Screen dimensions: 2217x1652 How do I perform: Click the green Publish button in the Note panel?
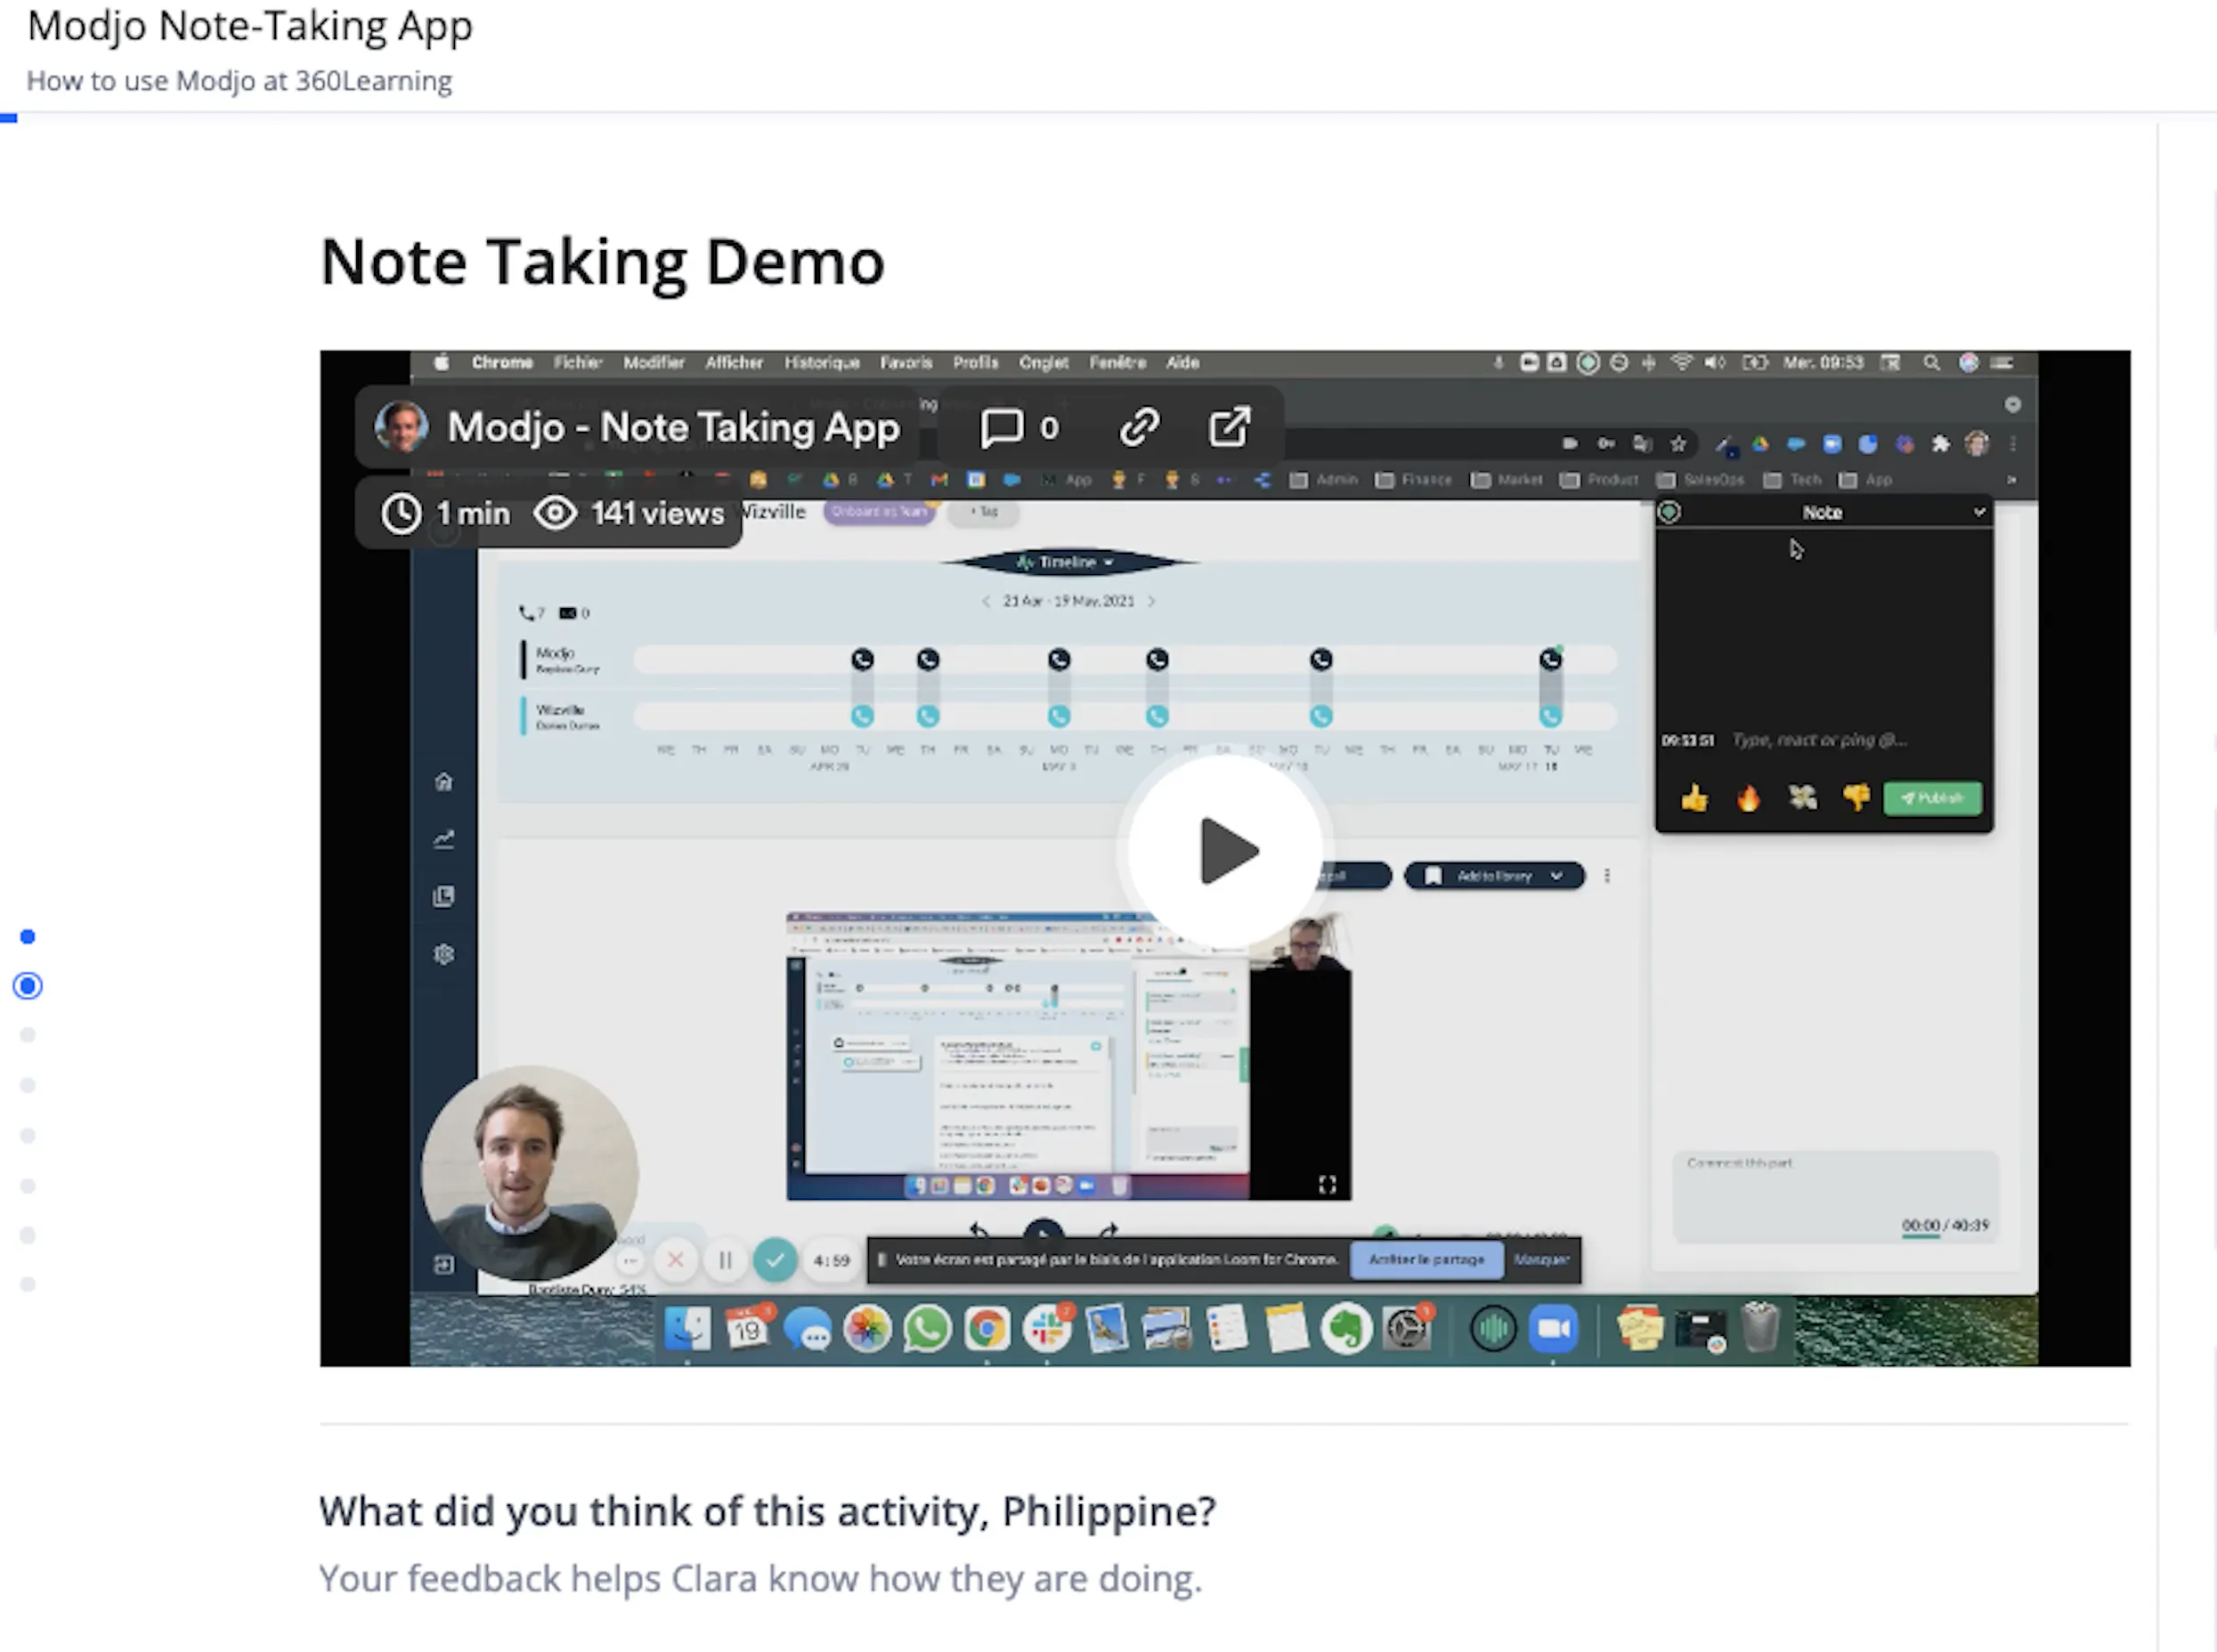coord(1932,798)
